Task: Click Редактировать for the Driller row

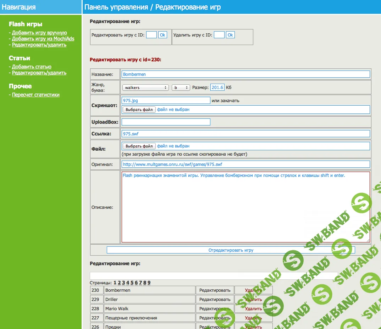Action: 215,299
